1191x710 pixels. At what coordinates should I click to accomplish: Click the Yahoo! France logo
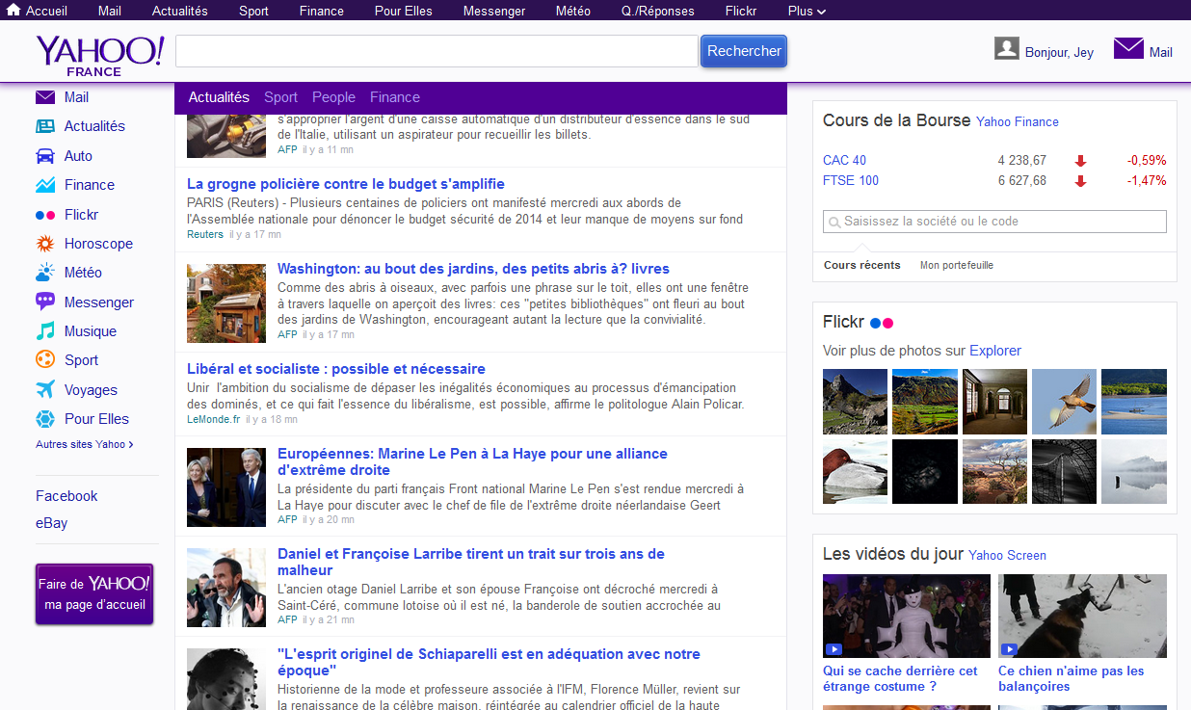pos(100,56)
